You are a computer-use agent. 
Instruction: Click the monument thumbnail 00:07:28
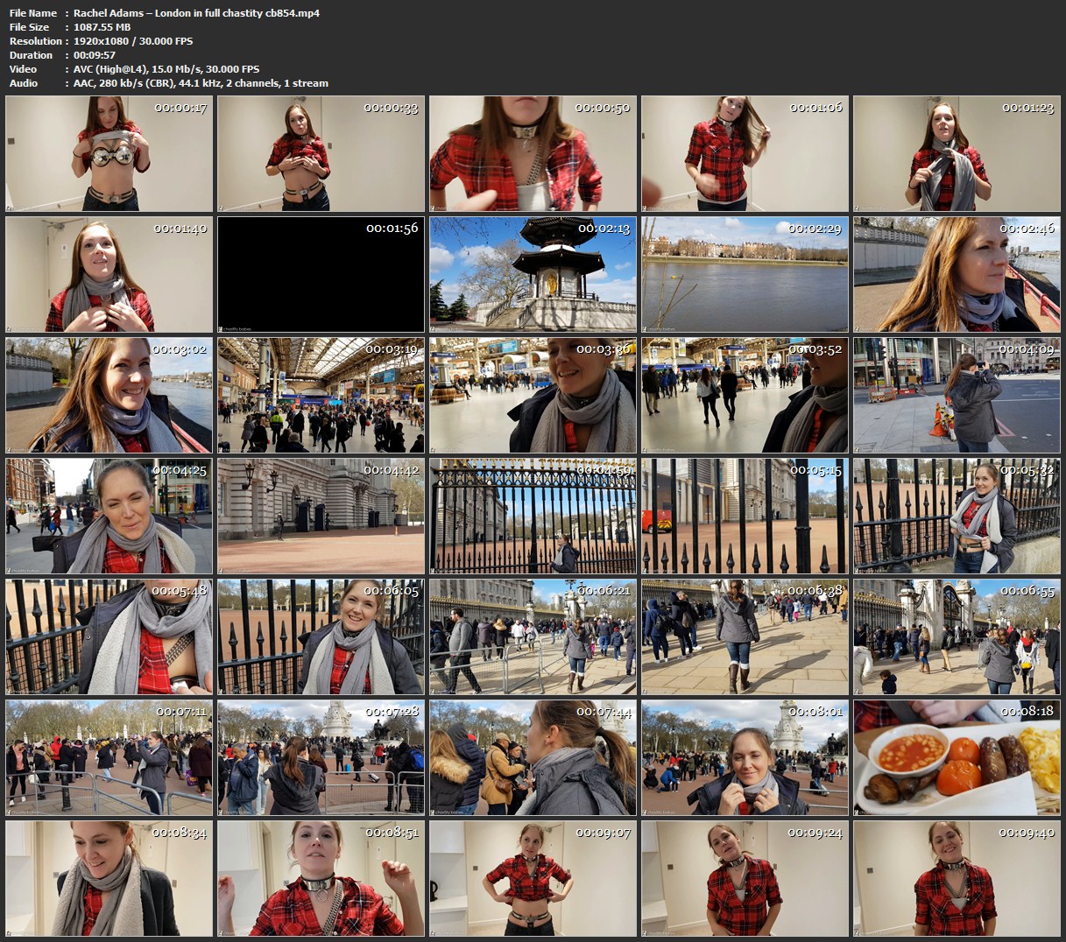coord(321,758)
